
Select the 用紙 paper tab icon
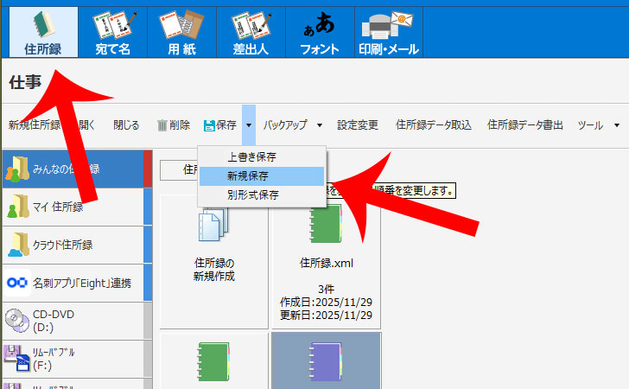click(x=181, y=26)
